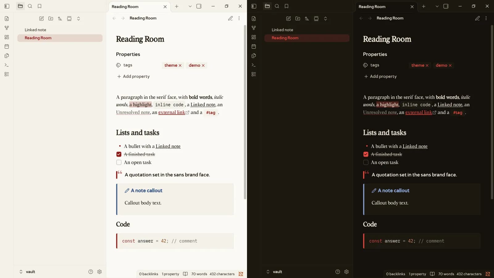Screen dimensions: 494x278
Task: Click the new note icon in light window
Action: click(x=41, y=19)
